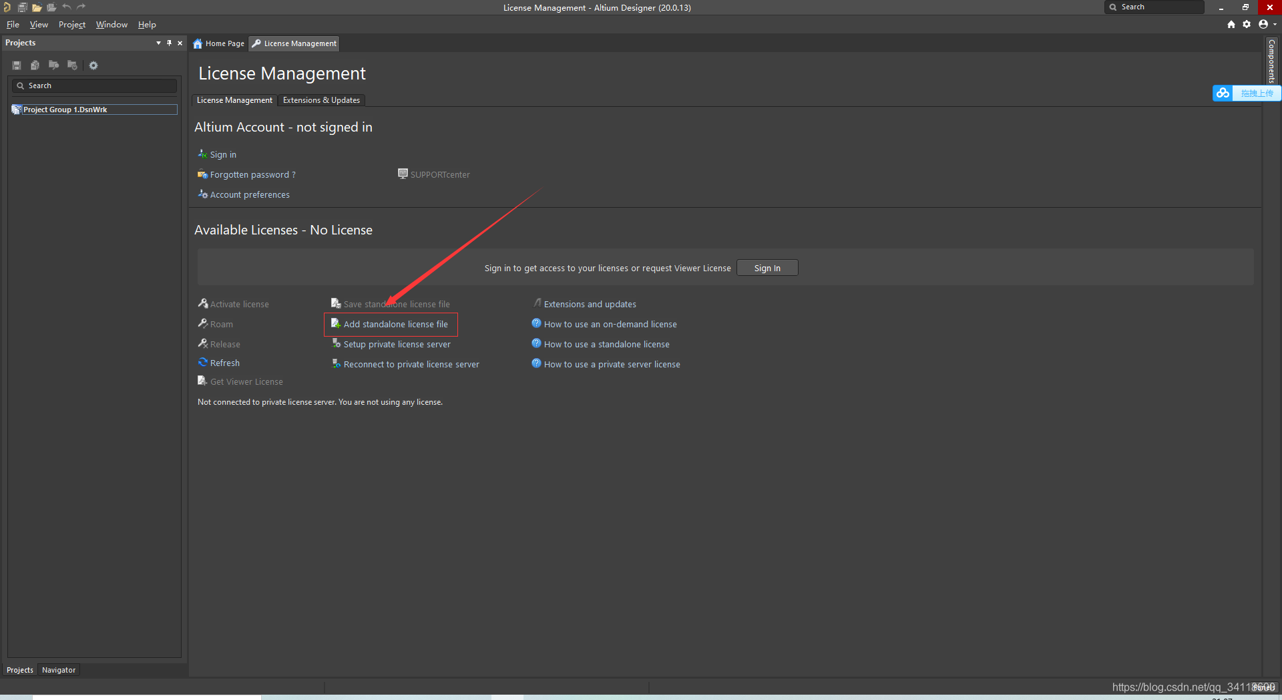Click in the top-right global Search box
This screenshot has height=700, width=1282.
tap(1155, 7)
